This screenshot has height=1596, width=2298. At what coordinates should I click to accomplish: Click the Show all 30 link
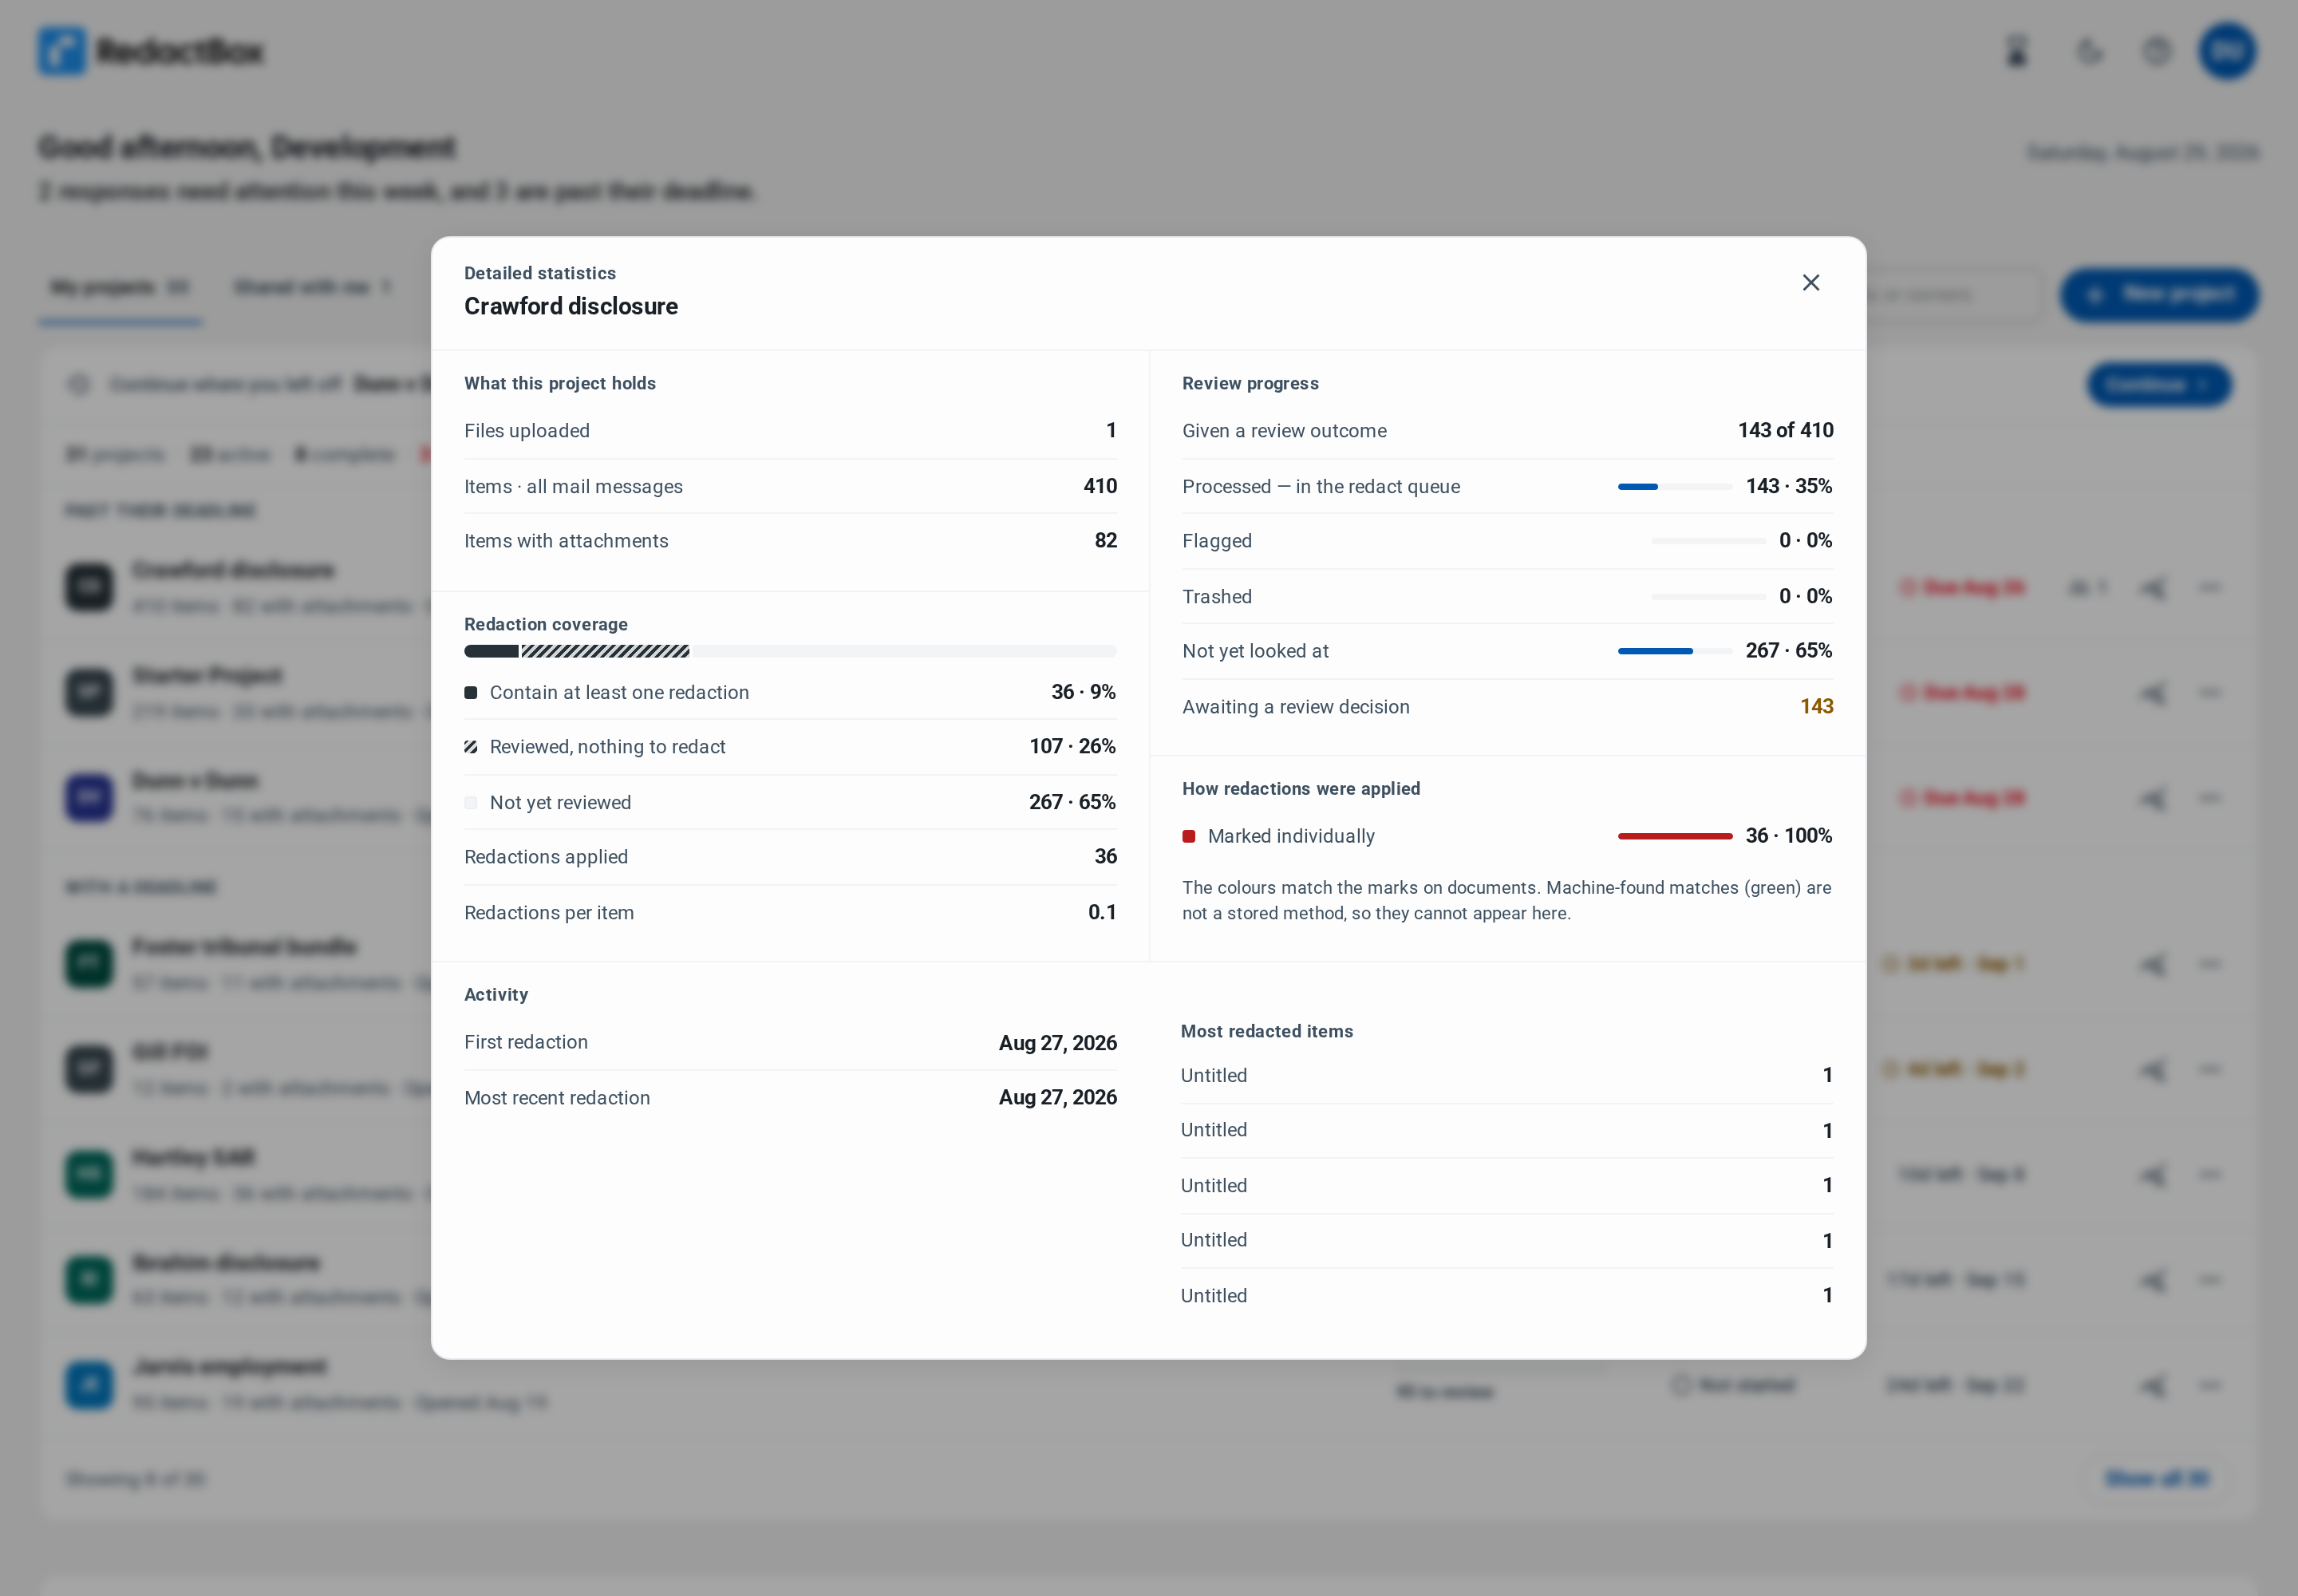2157,1479
